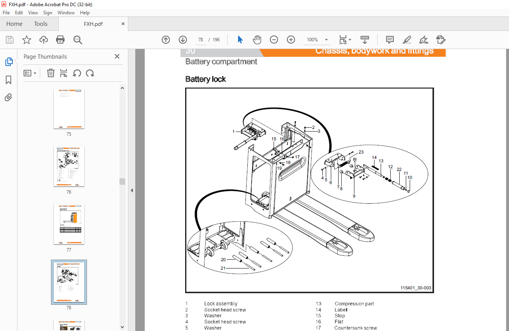Viewport: 509px width, 331px height.
Task: Select page 78 thumbnail
Action: coord(69,282)
